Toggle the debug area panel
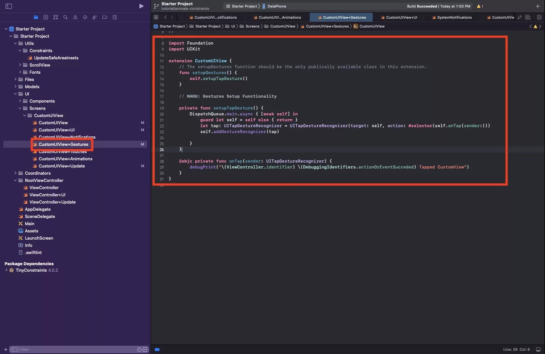Image resolution: width=545 pixels, height=354 pixels. pos(538,349)
